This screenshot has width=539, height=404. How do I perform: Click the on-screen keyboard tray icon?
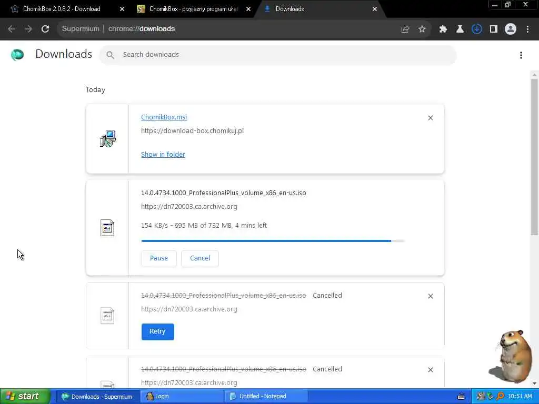tap(461, 397)
